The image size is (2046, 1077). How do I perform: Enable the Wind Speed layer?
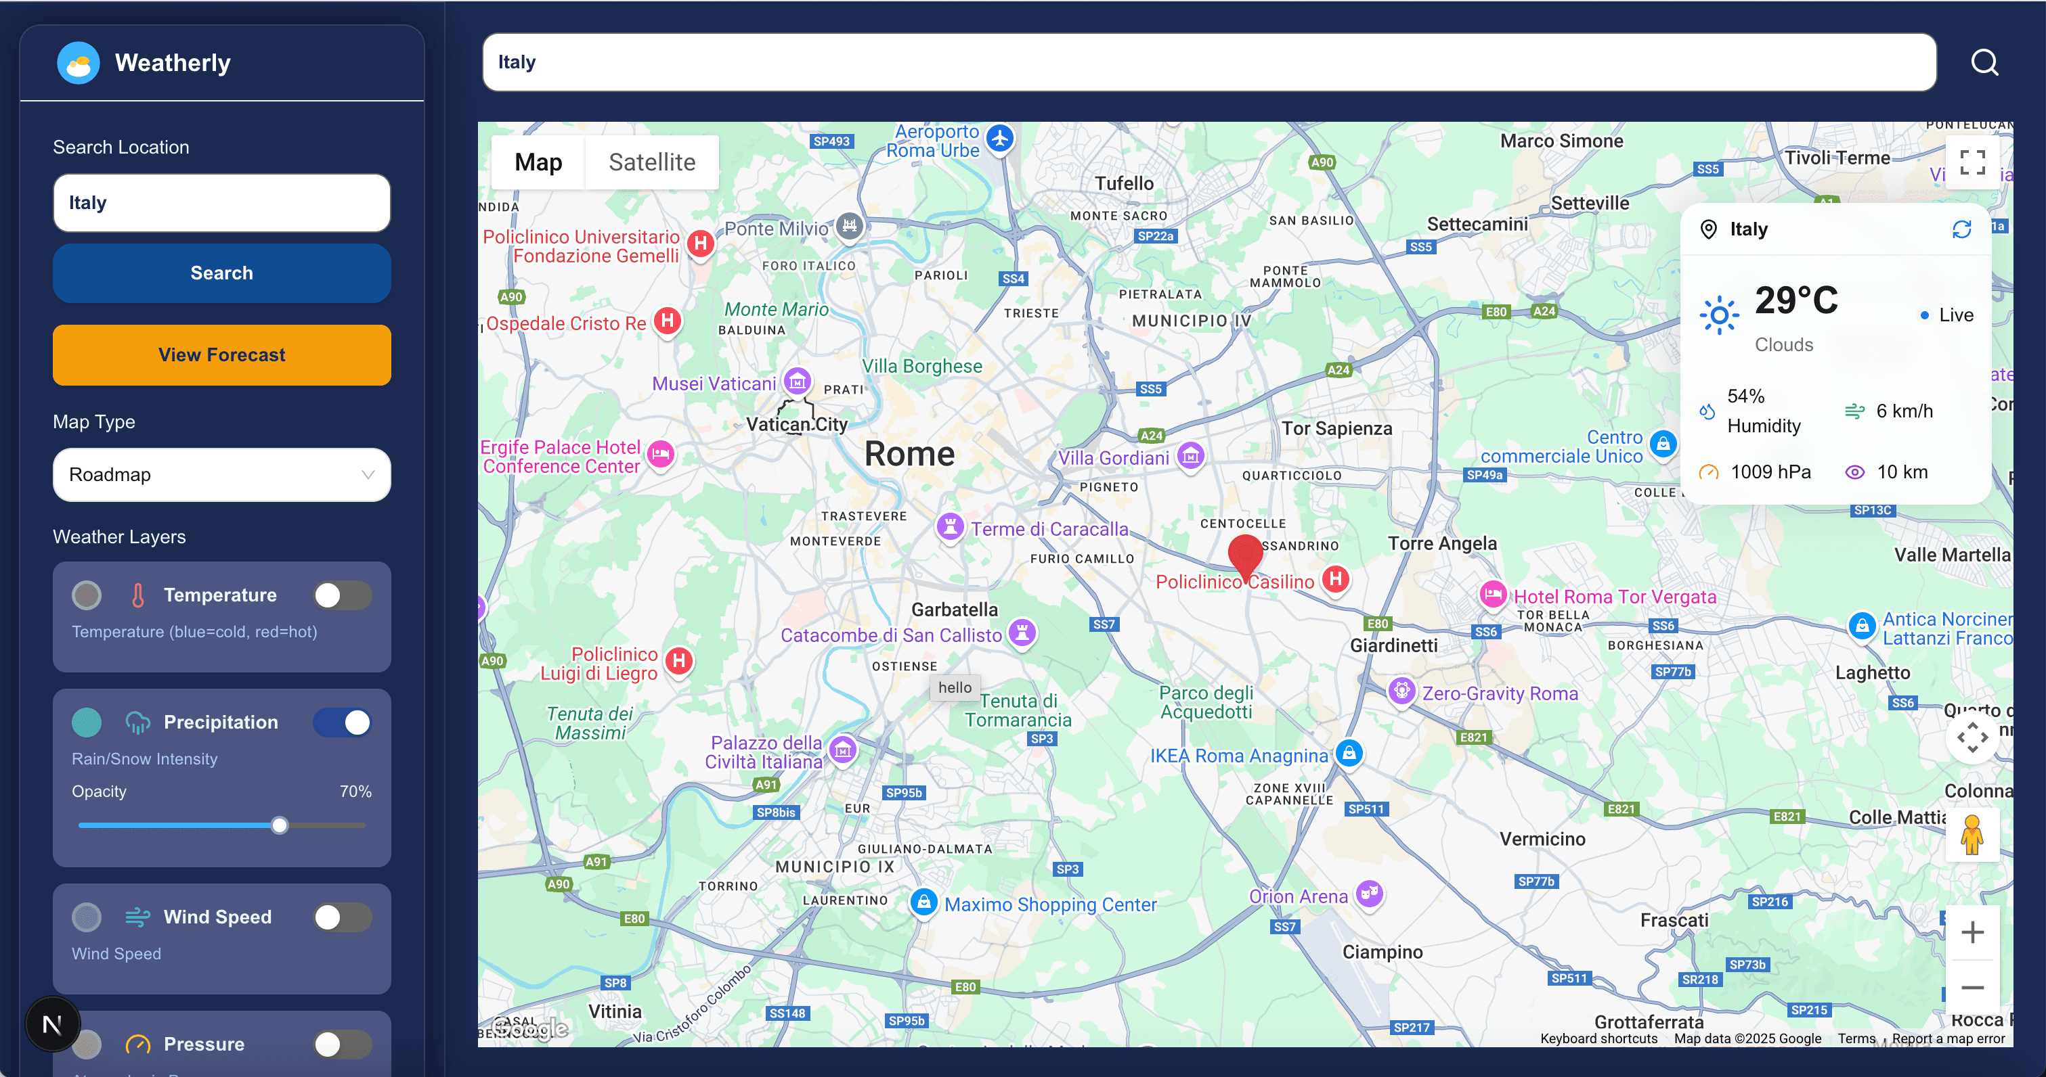coord(343,917)
